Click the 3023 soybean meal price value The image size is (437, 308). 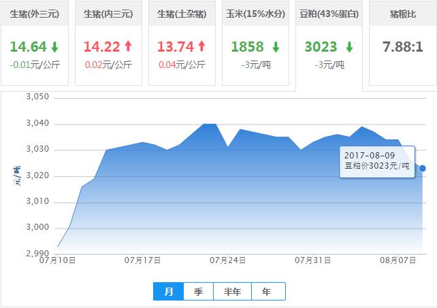click(321, 47)
